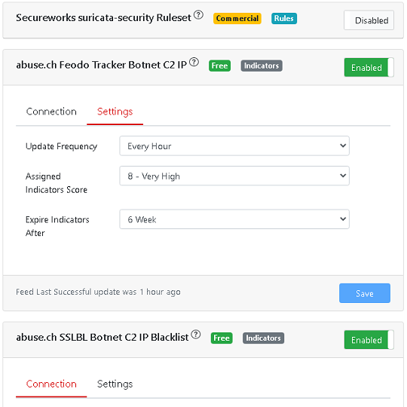Select Settings tab under Feodo Tracker feed
The height and width of the screenshot is (407, 407).
[x=115, y=112]
